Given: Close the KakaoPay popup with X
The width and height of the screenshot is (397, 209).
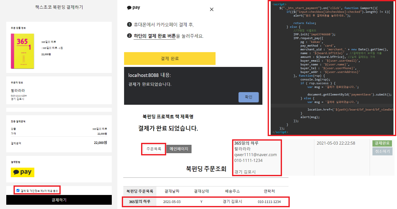Looking at the screenshot, I should 212,9.
